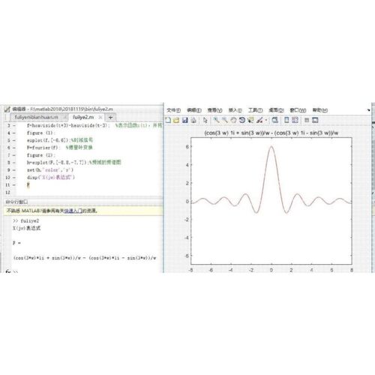Open the 工具(T) menu in figure window
Viewport: 375px width, 375px height.
(x=256, y=110)
